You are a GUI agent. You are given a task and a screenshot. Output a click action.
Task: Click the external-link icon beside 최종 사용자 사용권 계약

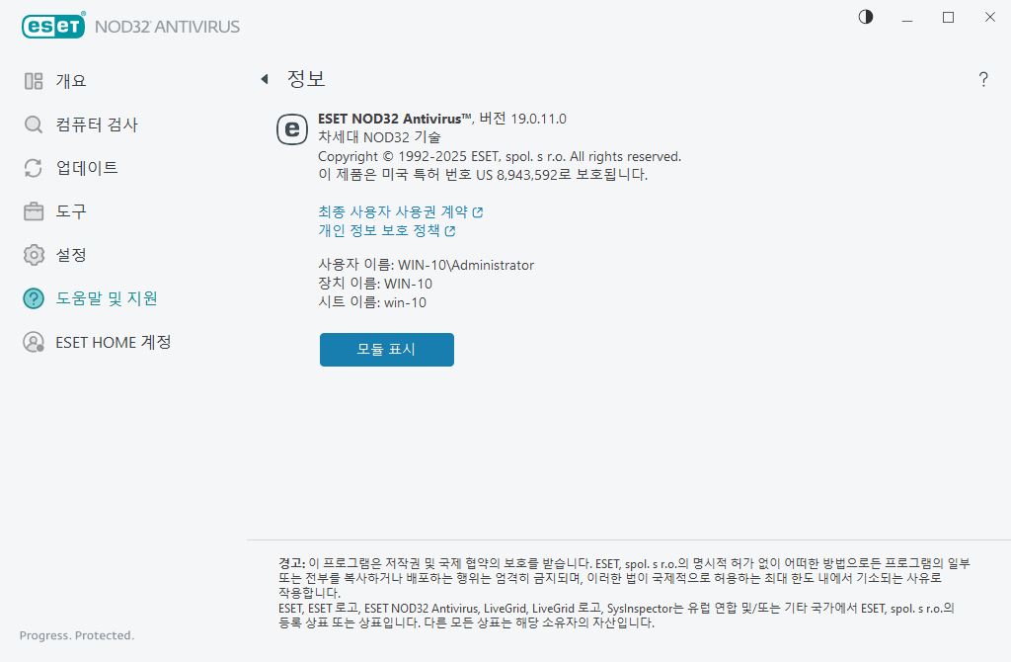[478, 211]
